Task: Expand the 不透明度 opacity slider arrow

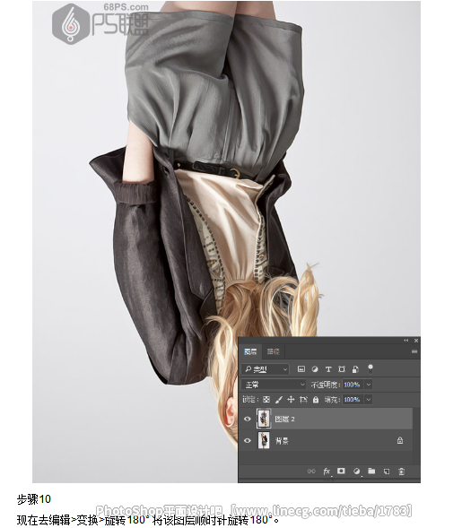Action: [369, 385]
